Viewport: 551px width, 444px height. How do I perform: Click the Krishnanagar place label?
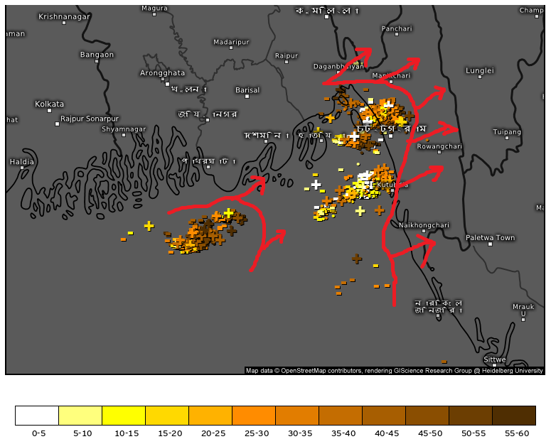[x=63, y=16]
